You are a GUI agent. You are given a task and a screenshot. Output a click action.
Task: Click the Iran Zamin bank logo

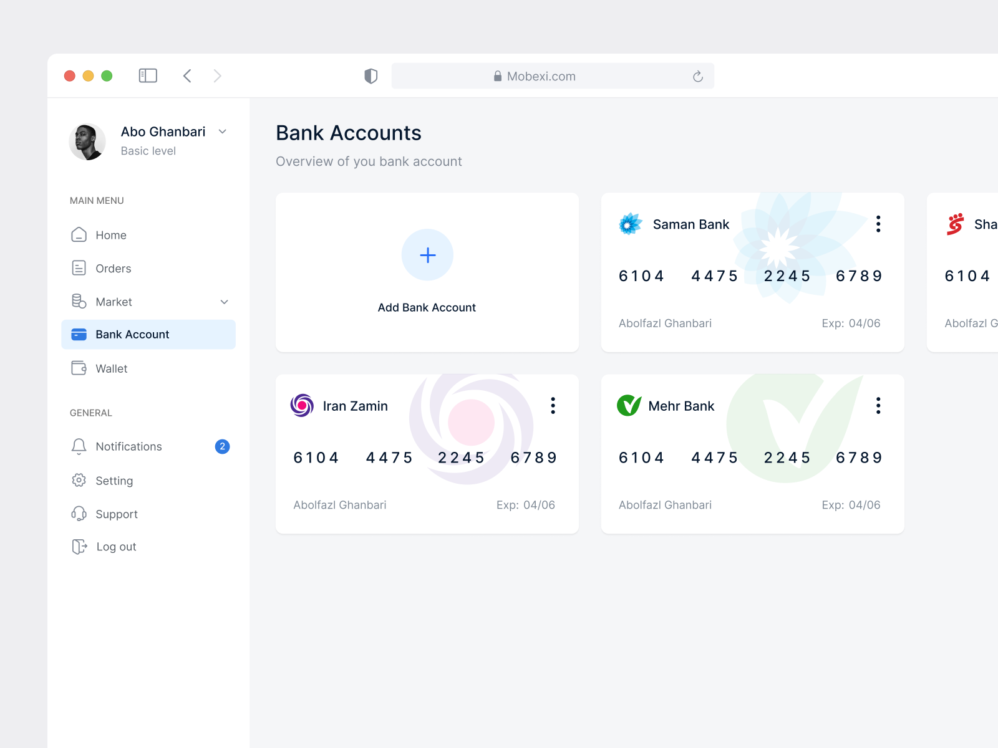[303, 405]
